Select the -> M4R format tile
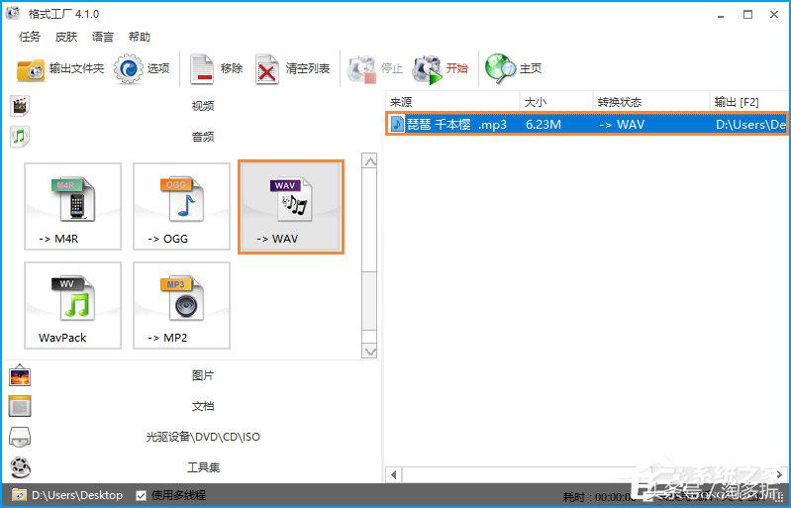The height and width of the screenshot is (508, 791). pos(72,206)
